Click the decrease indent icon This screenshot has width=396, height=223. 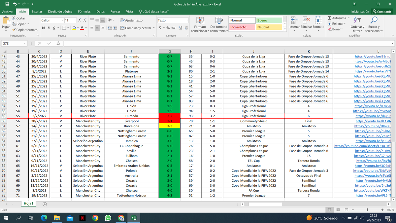tap(110, 28)
